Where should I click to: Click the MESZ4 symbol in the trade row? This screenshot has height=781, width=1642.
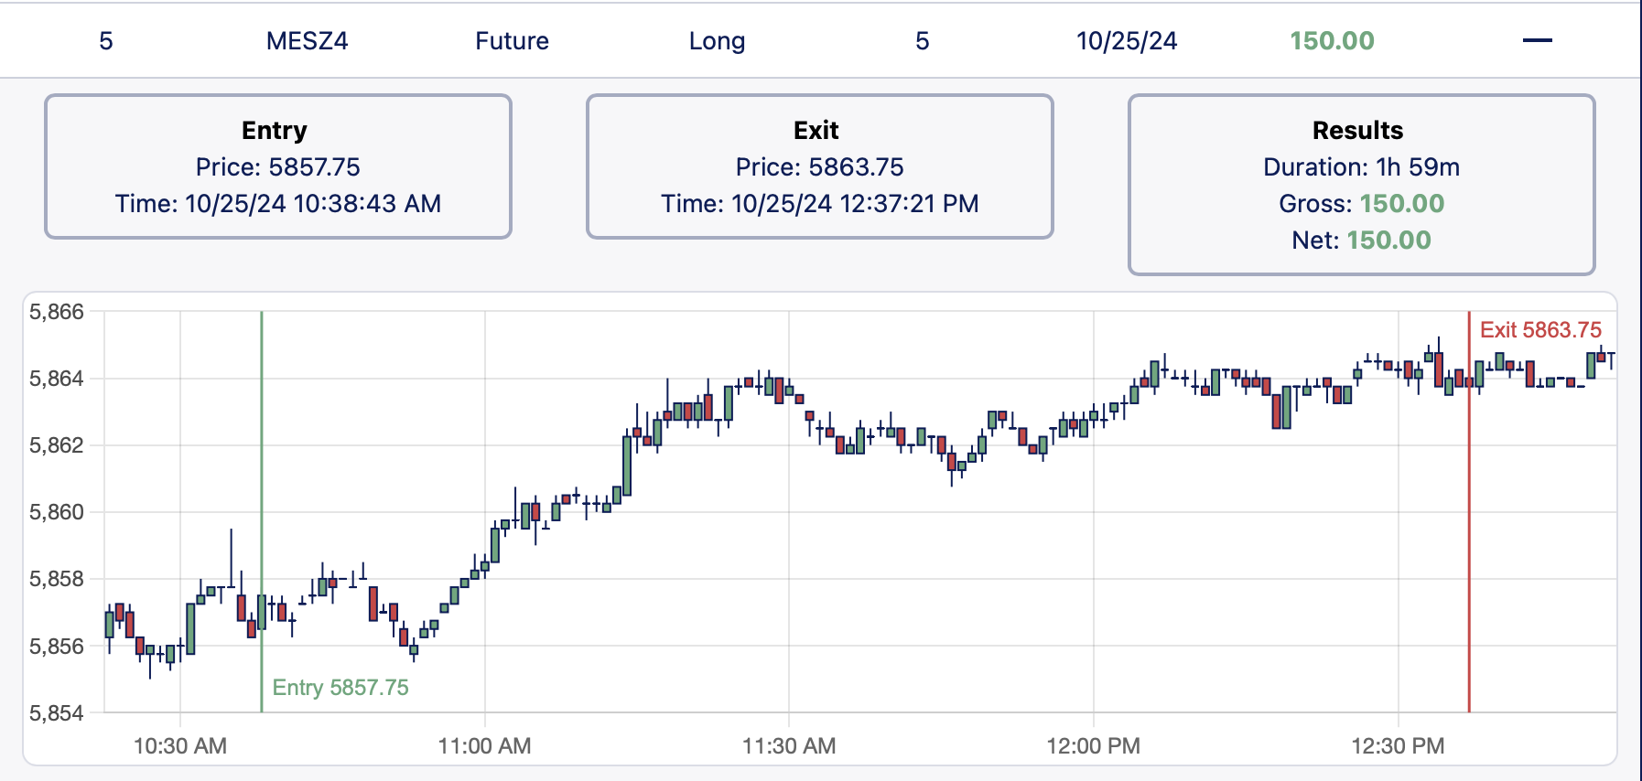[307, 41]
